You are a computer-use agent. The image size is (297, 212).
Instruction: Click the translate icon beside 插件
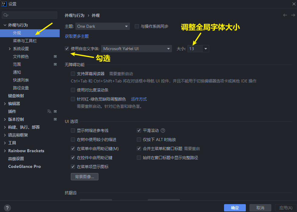tap(49, 111)
